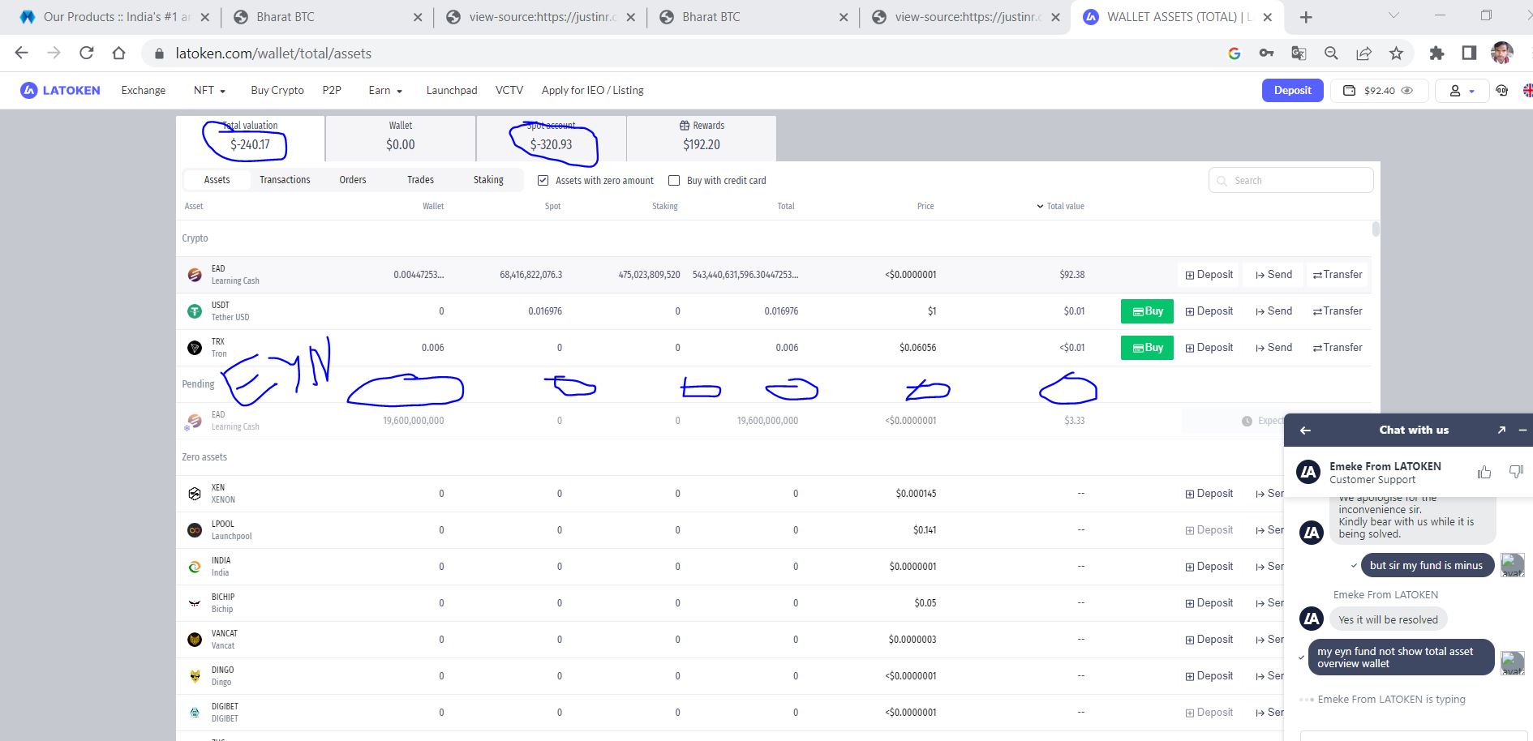Open P2P menu item
The width and height of the screenshot is (1533, 741).
click(x=332, y=91)
